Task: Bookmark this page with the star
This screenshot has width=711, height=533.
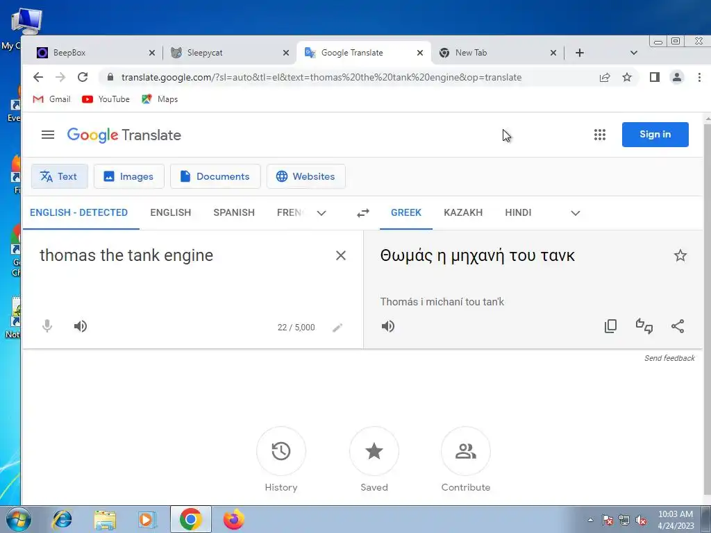Action: coord(627,77)
